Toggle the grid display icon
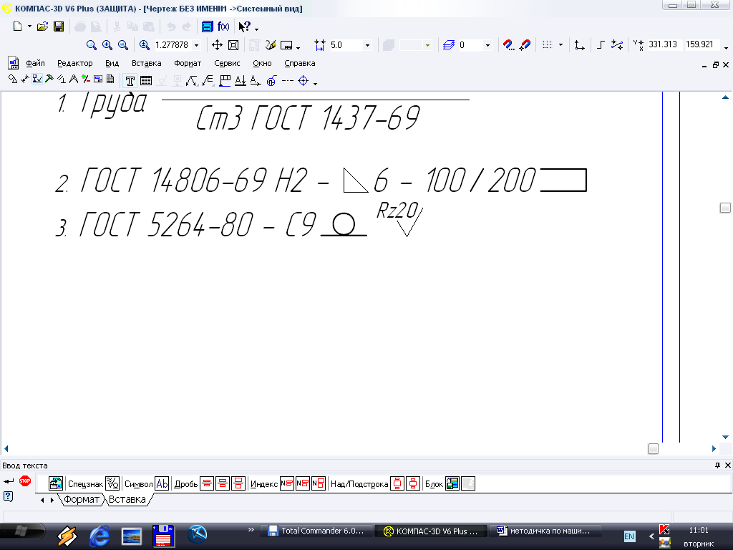The width and height of the screenshot is (733, 550). coord(547,45)
